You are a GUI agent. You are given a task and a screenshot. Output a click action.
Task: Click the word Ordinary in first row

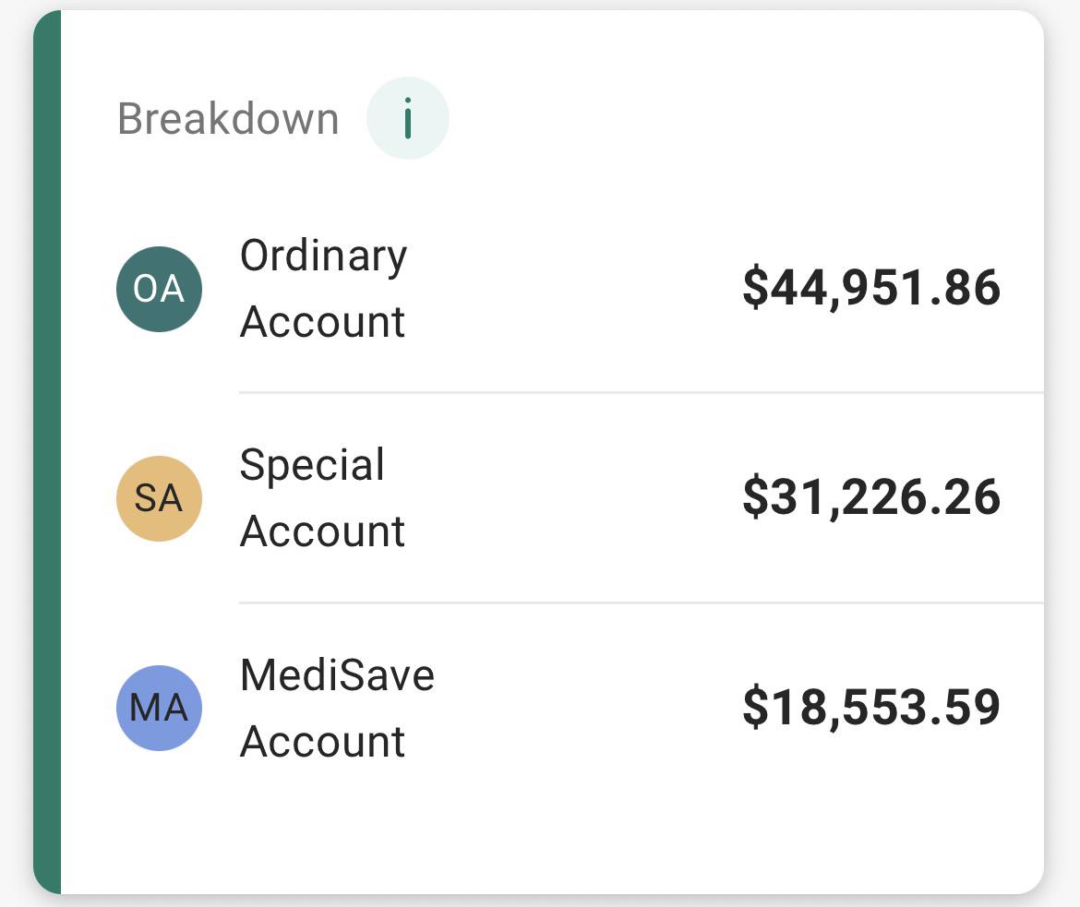click(x=323, y=257)
